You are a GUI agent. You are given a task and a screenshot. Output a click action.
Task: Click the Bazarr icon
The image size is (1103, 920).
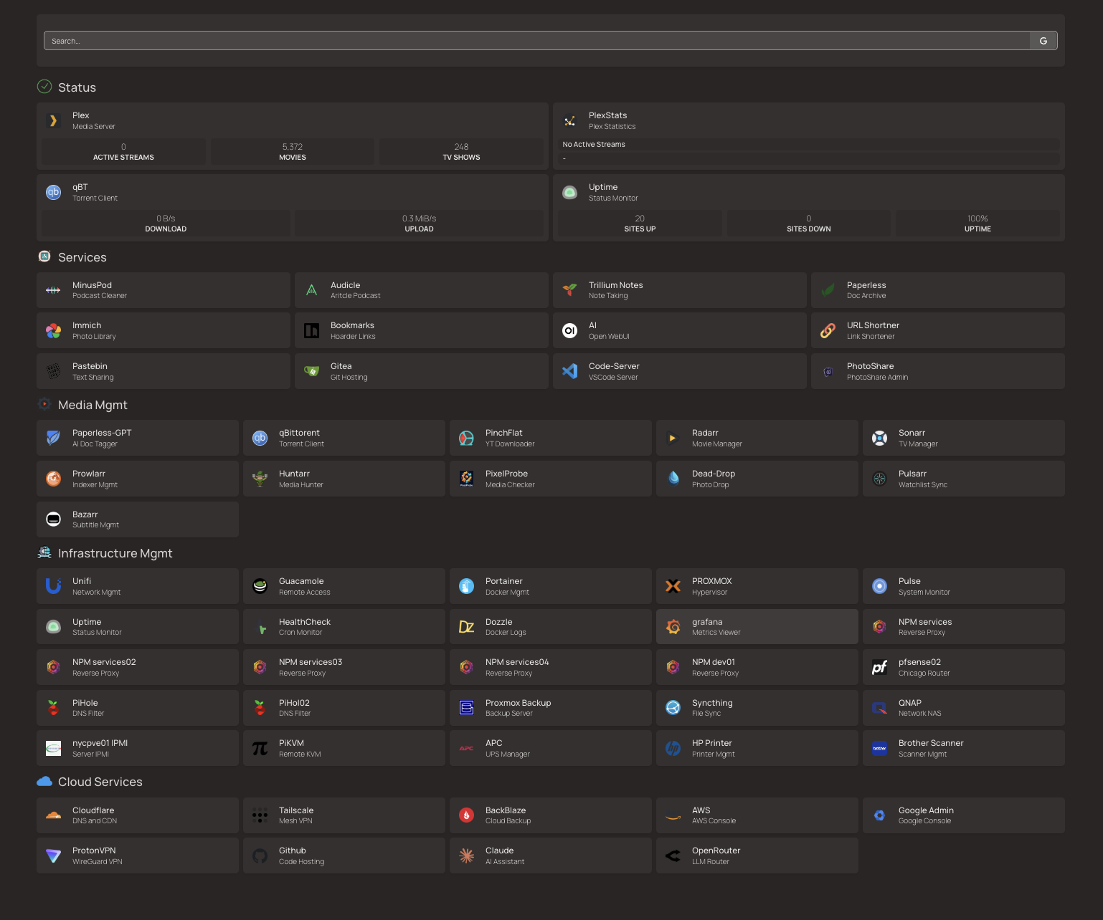point(53,519)
